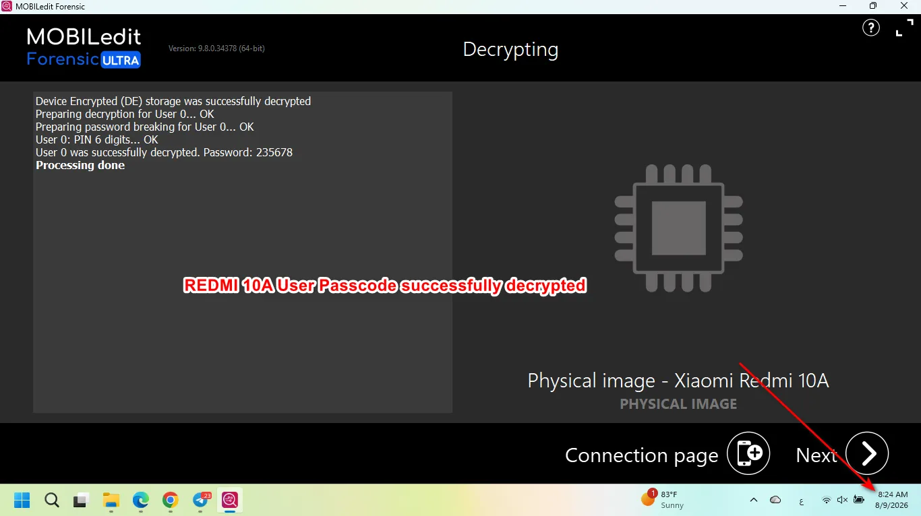921x516 pixels.
Task: Click the MOBILedit Forensic ULTRA logo
Action: pyautogui.click(x=84, y=48)
